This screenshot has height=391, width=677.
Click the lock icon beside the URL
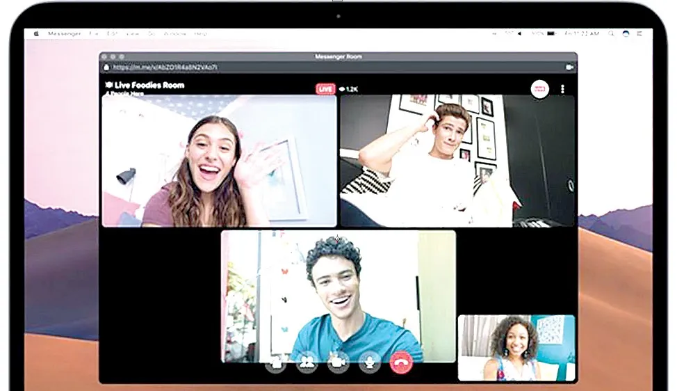pyautogui.click(x=106, y=67)
